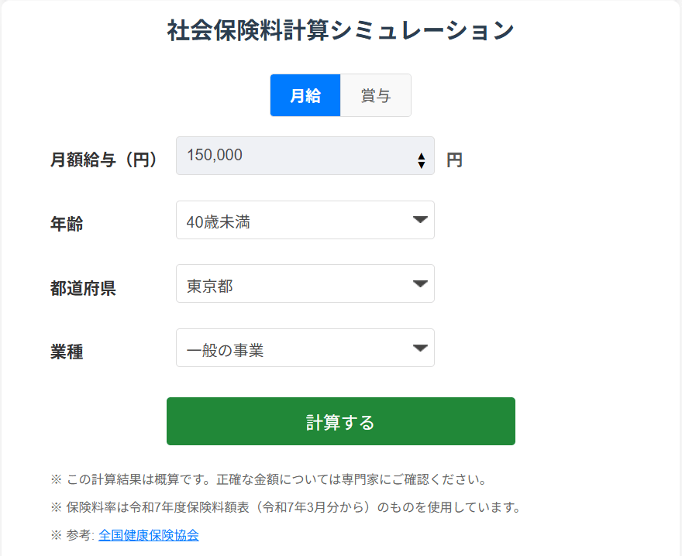Open the 業種 dropdown showing 一般の事業
The image size is (682, 556).
(x=294, y=348)
